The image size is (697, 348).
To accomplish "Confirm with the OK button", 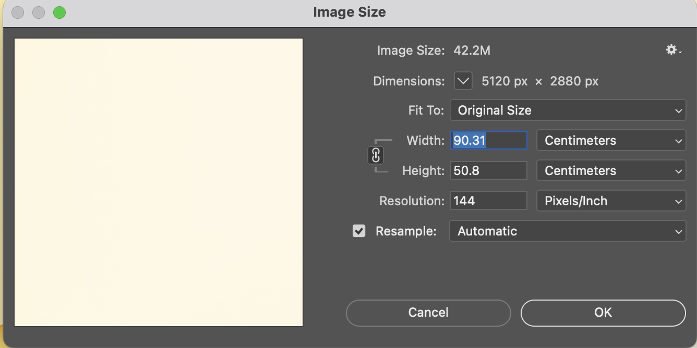I will (x=603, y=313).
